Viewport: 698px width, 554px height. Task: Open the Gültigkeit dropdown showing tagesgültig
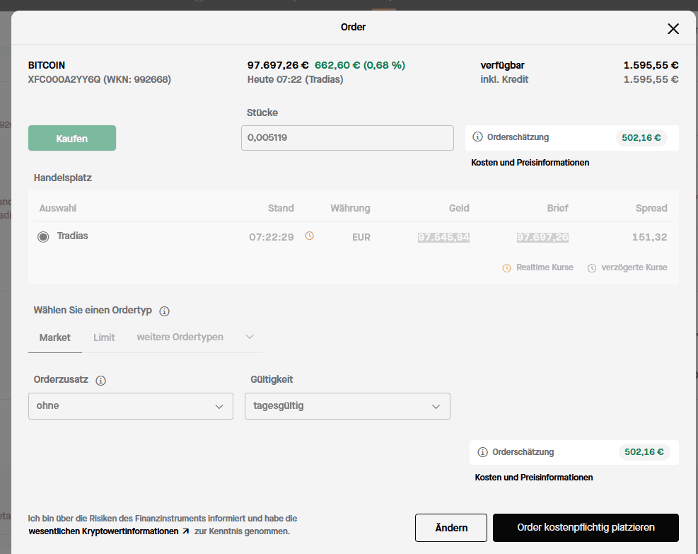coord(347,406)
